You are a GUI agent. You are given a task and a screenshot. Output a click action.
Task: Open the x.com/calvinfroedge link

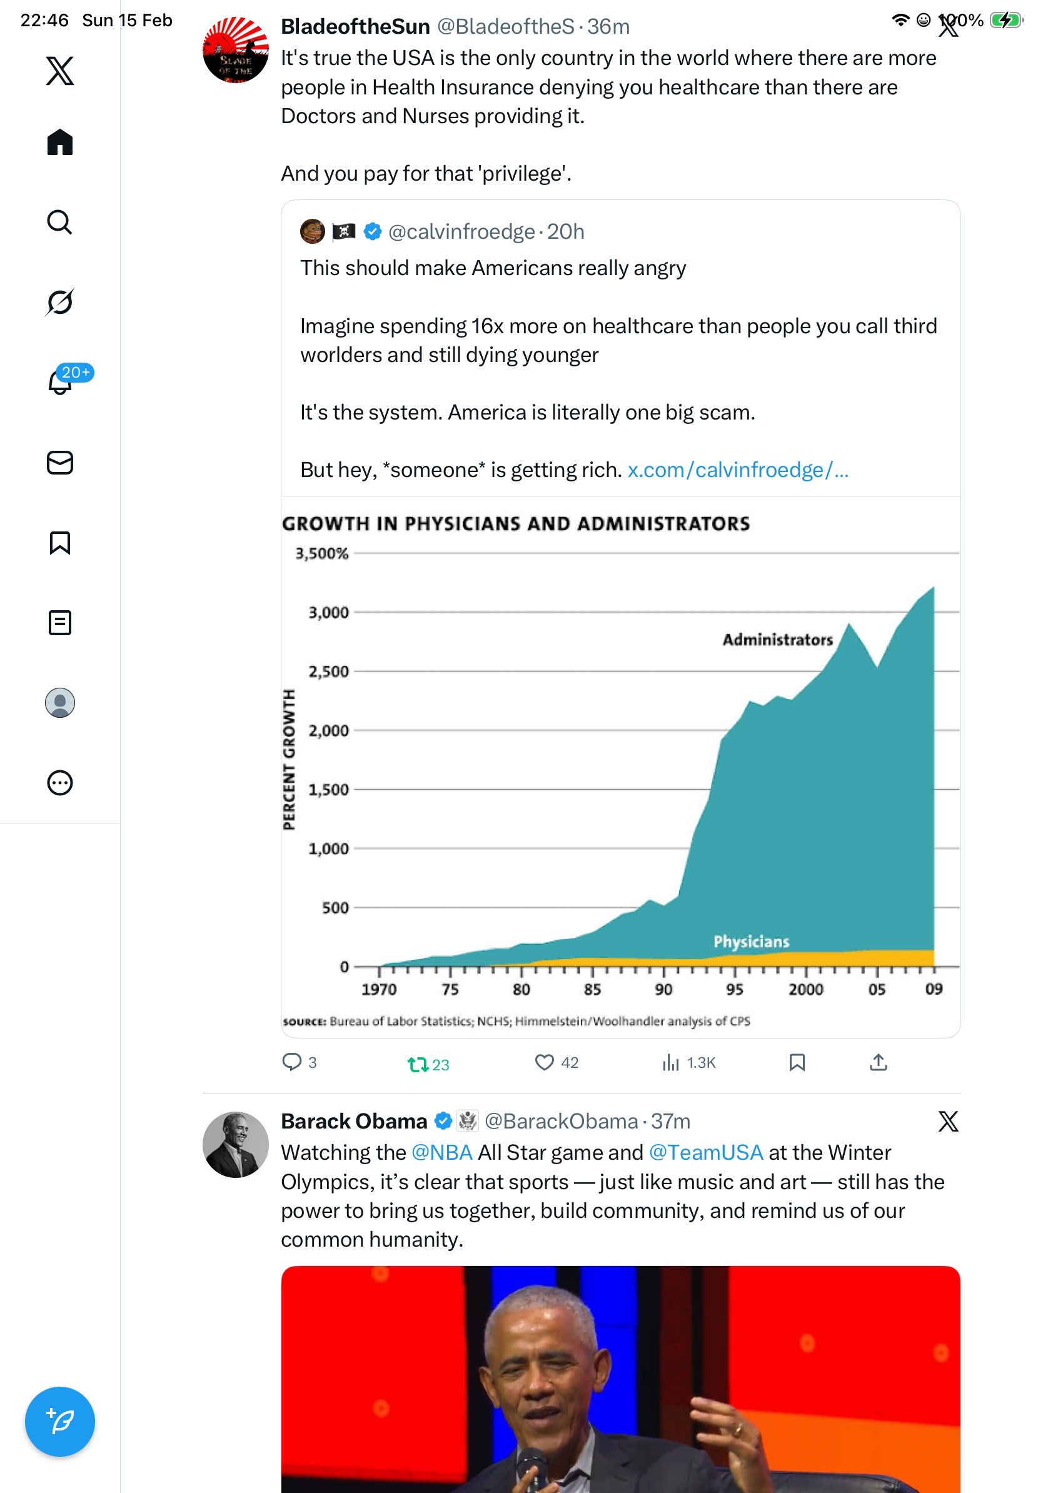737,470
